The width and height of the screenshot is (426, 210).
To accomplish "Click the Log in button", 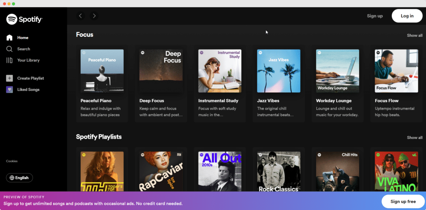I will (x=406, y=16).
